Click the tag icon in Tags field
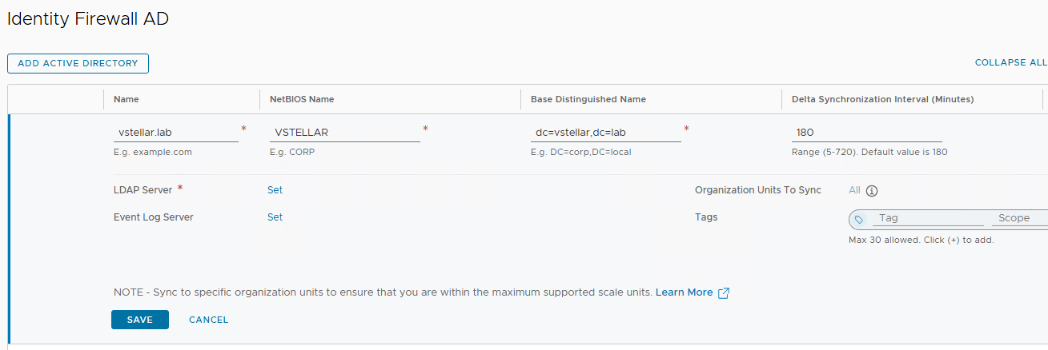The height and width of the screenshot is (350, 1048). tap(859, 219)
